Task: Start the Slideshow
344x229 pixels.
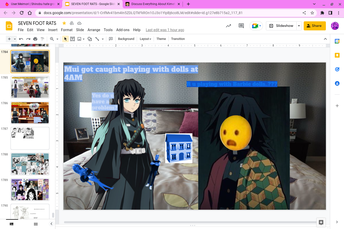Action: 281,26
